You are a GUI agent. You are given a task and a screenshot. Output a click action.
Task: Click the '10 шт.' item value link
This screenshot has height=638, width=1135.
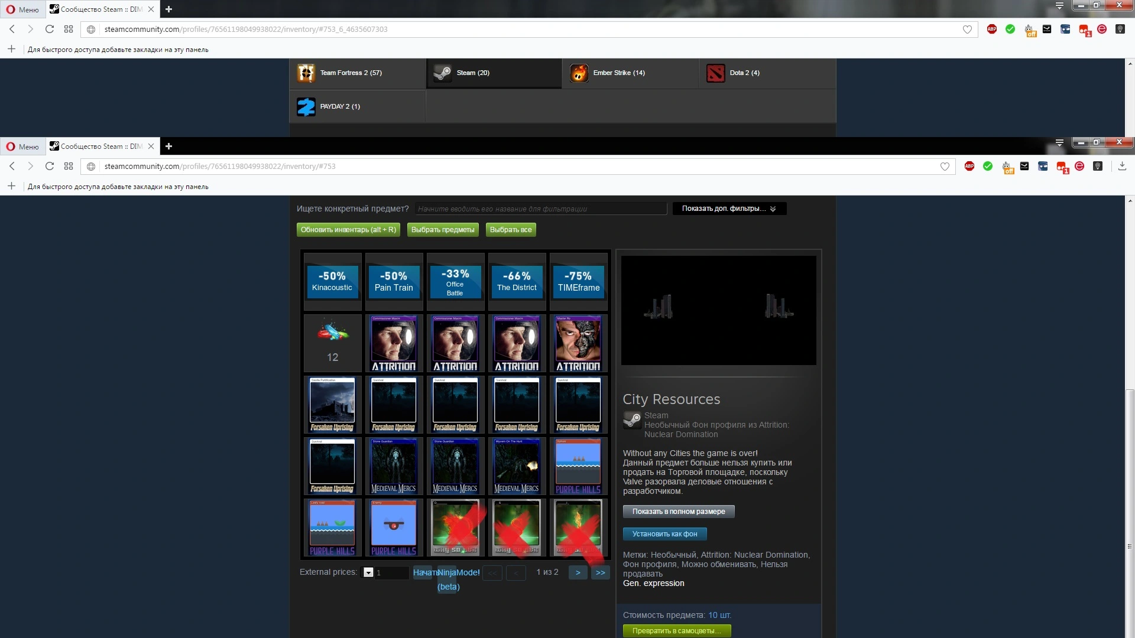719,615
